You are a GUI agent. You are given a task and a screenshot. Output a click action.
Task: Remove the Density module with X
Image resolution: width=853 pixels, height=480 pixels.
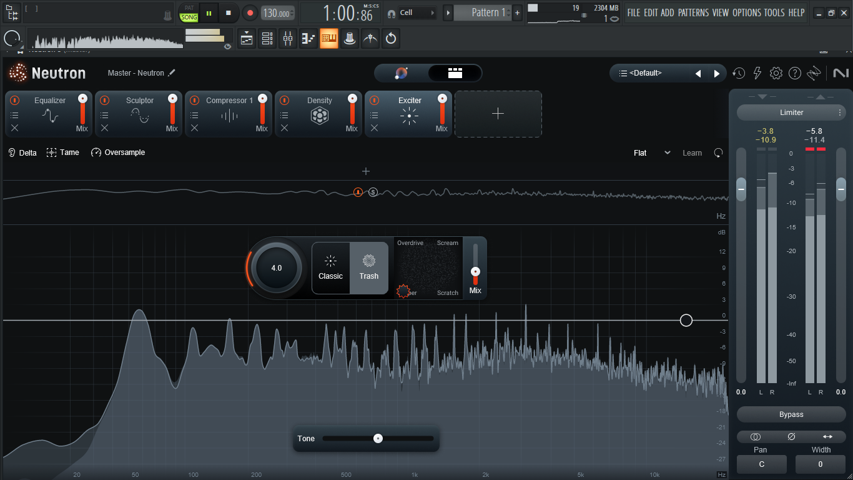(284, 127)
